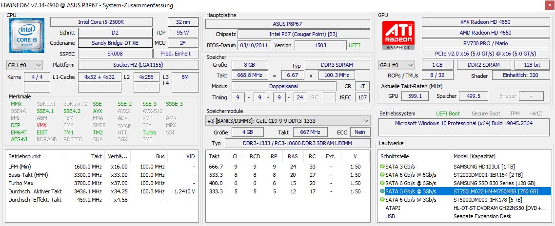Click the Sandy Bridge-DT XE codename field
Screen dimensions: 555x226
tap(115, 43)
